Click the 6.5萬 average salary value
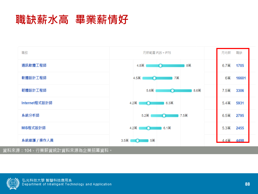The image size is (258, 194). point(226,116)
